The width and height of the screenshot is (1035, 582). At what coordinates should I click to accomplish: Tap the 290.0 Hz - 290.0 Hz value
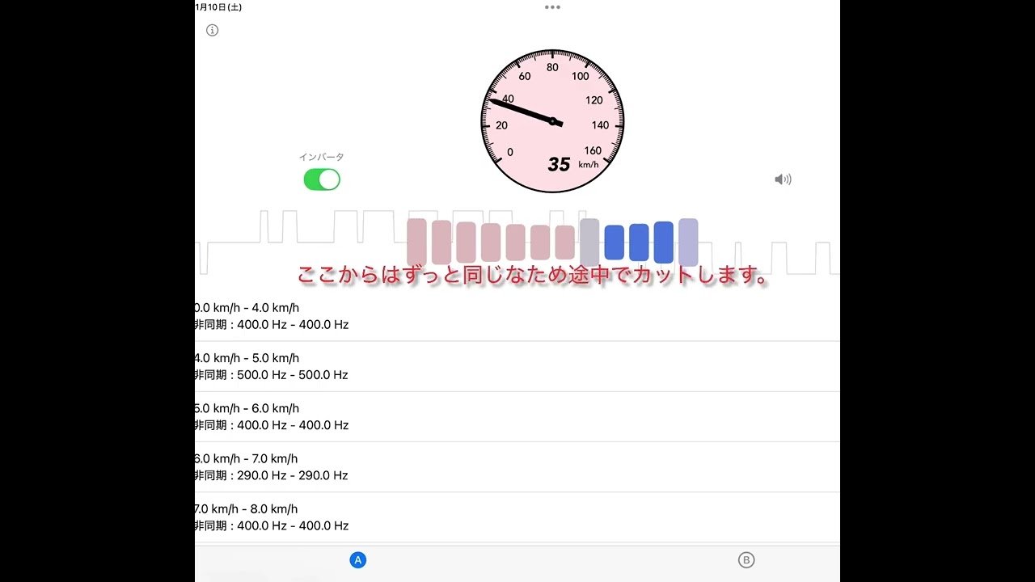coord(293,475)
